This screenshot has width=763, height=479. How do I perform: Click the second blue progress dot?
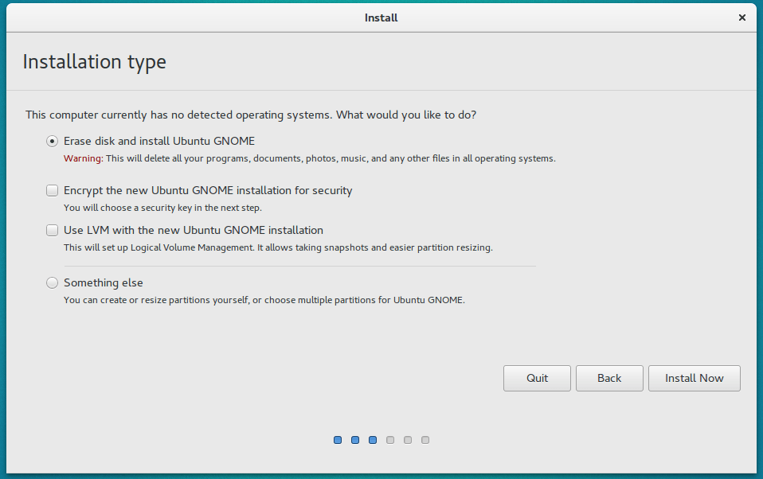click(355, 440)
